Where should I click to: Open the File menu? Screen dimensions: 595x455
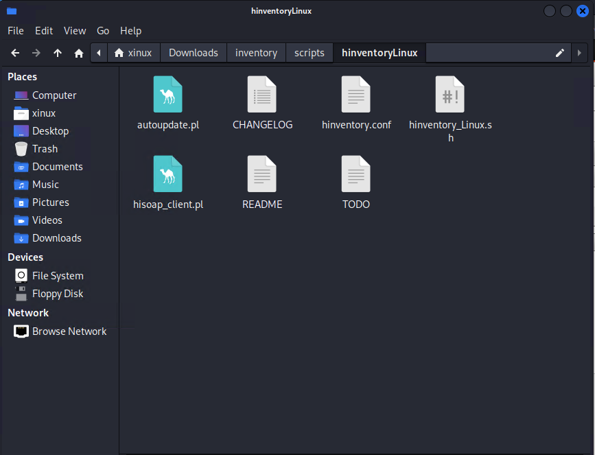click(15, 31)
